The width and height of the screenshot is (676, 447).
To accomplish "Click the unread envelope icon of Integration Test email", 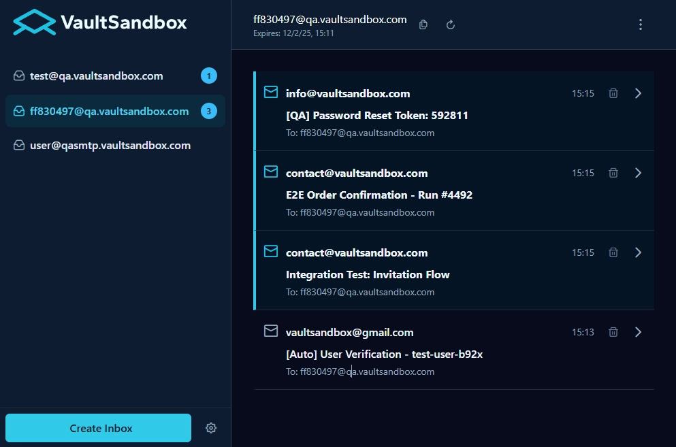I will 270,251.
